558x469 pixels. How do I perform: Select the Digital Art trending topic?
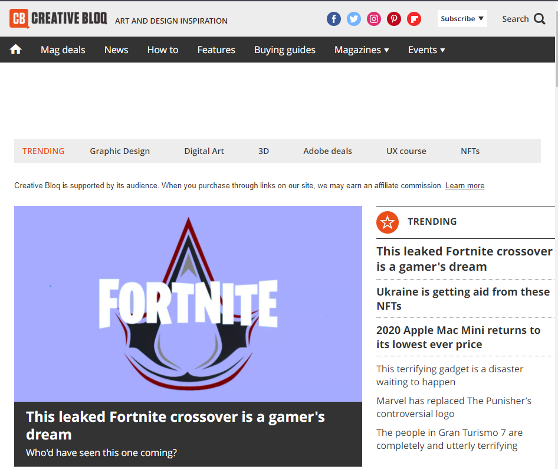204,151
